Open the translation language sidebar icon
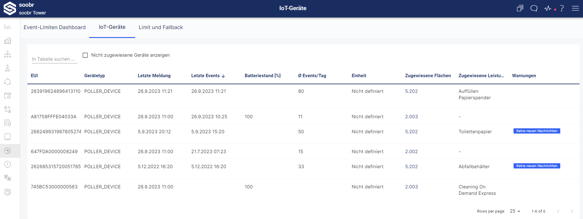 click(x=8, y=178)
